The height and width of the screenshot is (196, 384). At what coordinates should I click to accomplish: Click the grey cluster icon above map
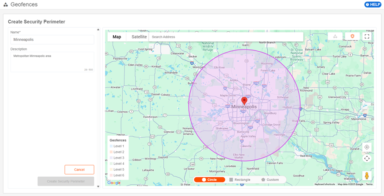pyautogui.click(x=335, y=37)
